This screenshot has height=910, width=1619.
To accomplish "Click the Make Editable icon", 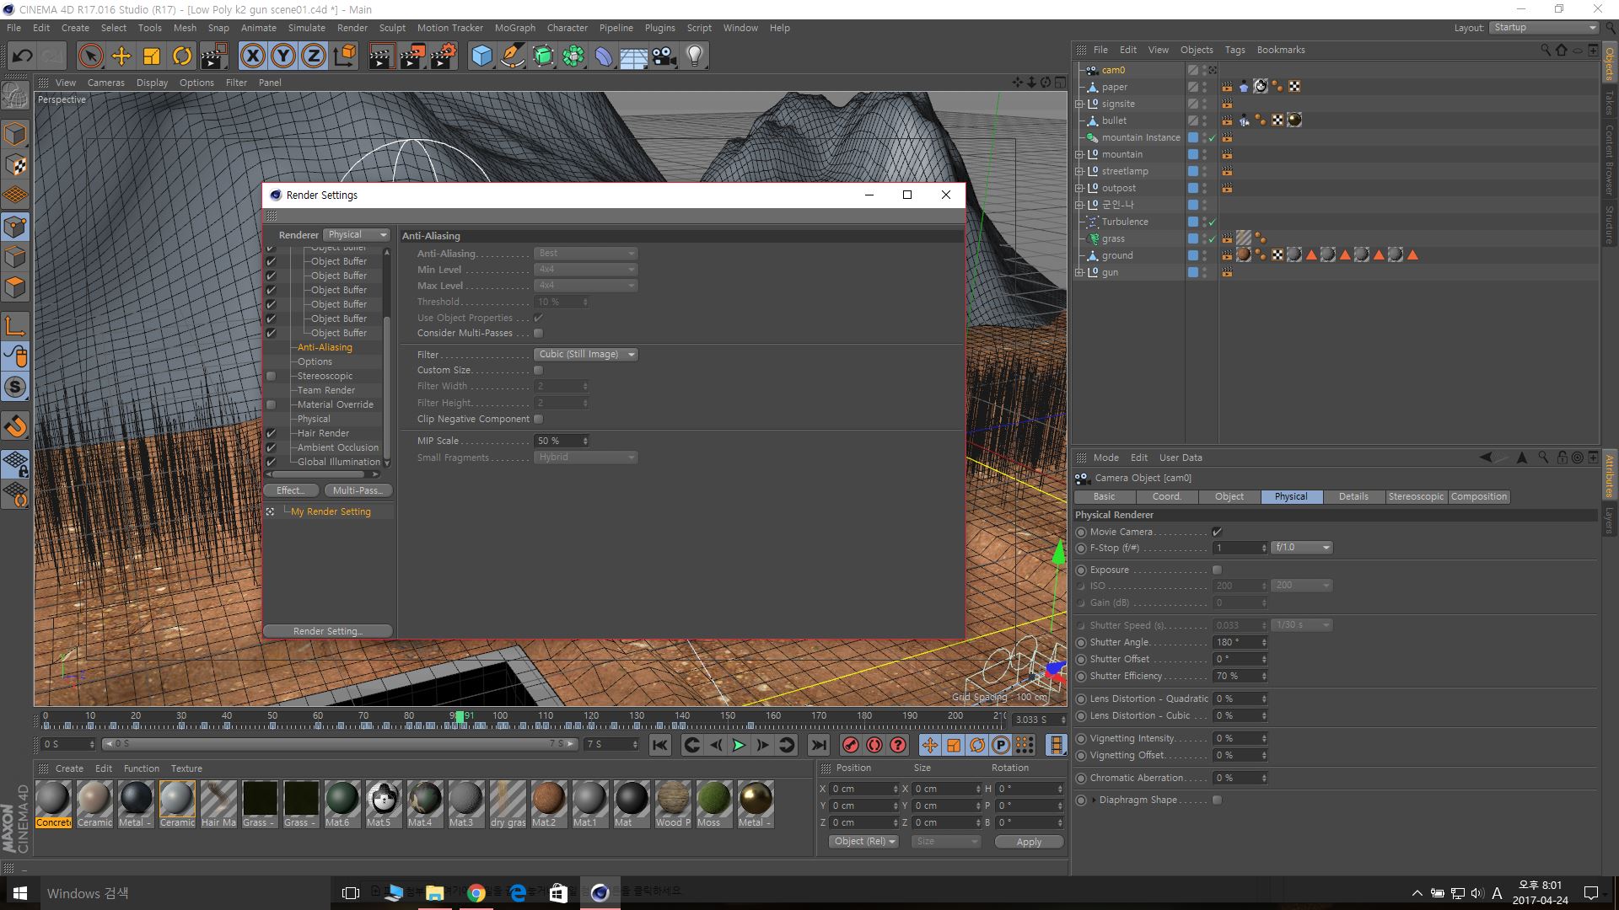I will [15, 95].
